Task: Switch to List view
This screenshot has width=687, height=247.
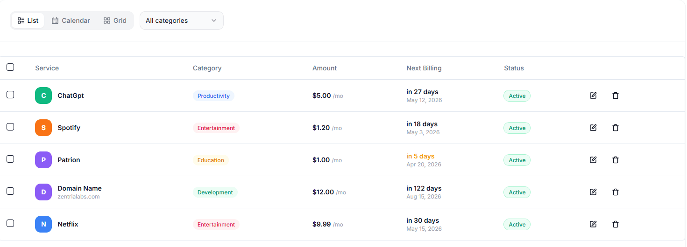Action: [x=28, y=21]
